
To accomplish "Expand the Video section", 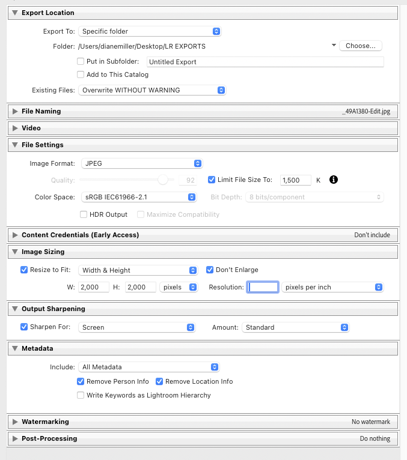I will pyautogui.click(x=15, y=128).
